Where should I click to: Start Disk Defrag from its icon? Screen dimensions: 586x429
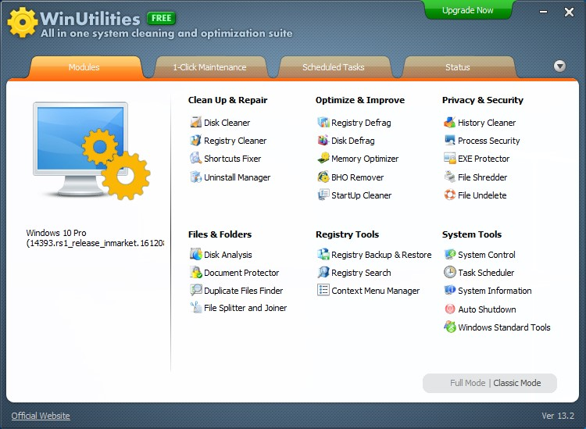click(x=323, y=141)
